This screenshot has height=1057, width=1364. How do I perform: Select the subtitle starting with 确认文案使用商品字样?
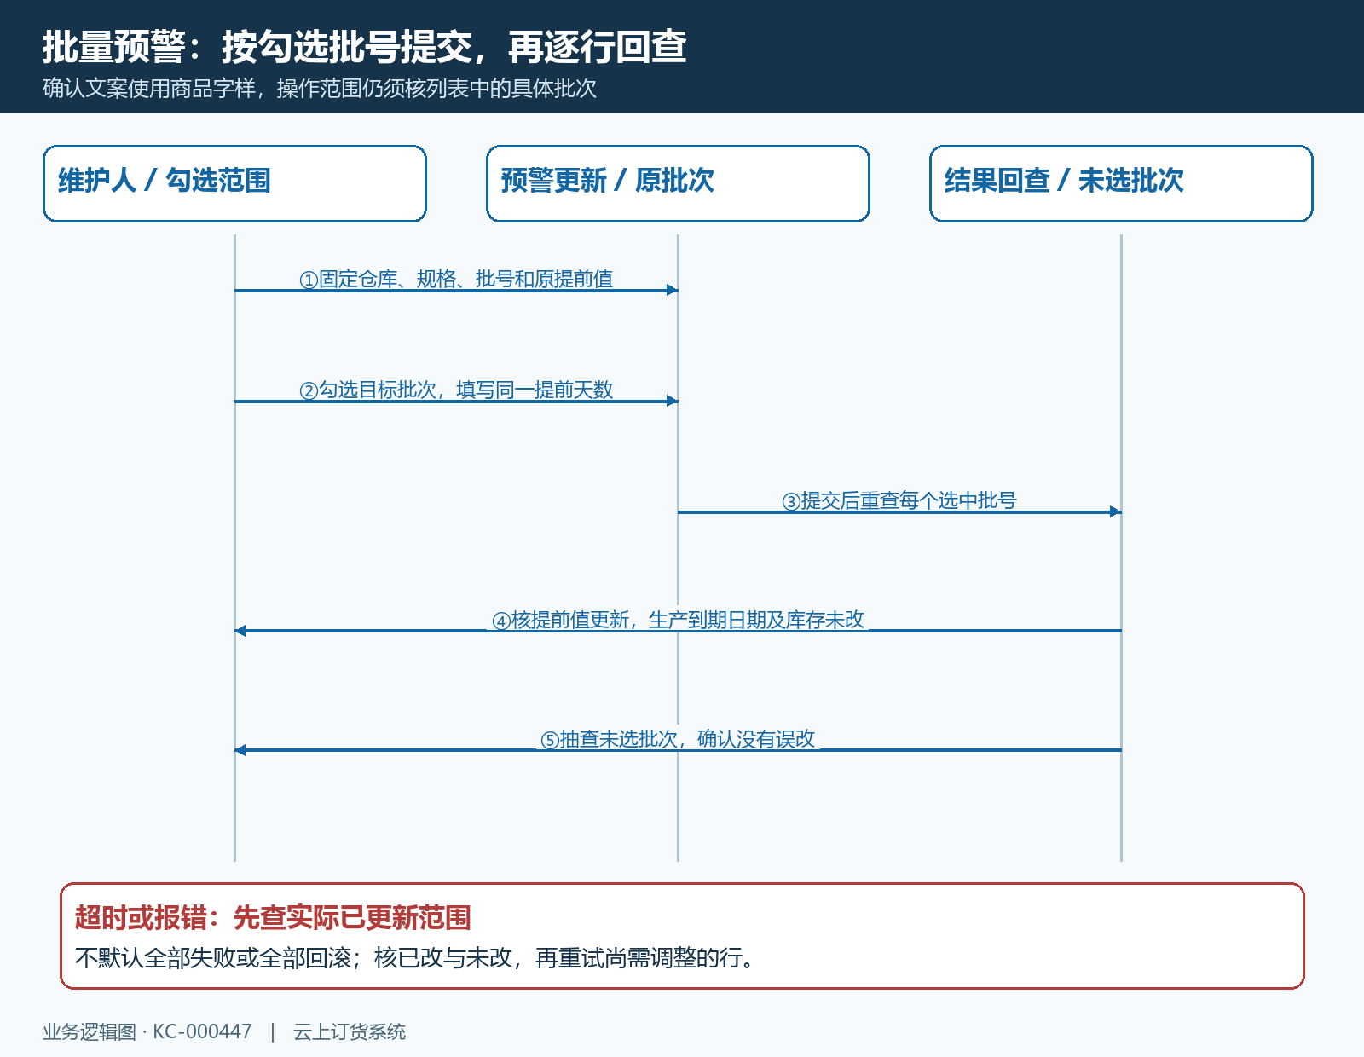[x=320, y=88]
